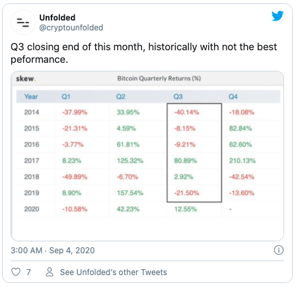296x287 pixels.
Task: Click the like count 7
Action: pyautogui.click(x=28, y=272)
